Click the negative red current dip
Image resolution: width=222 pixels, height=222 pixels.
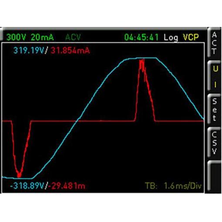(x=21, y=149)
